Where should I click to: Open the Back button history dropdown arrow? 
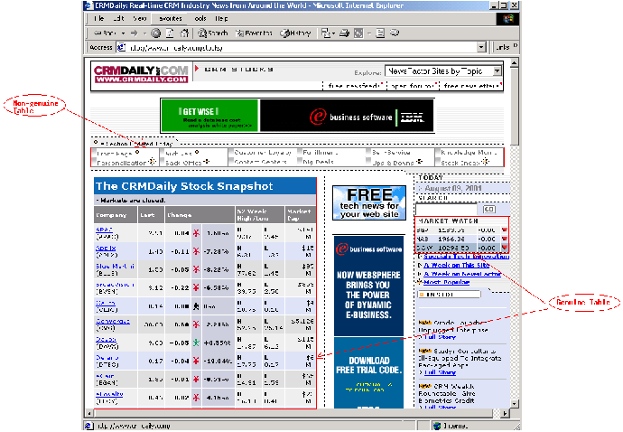123,33
